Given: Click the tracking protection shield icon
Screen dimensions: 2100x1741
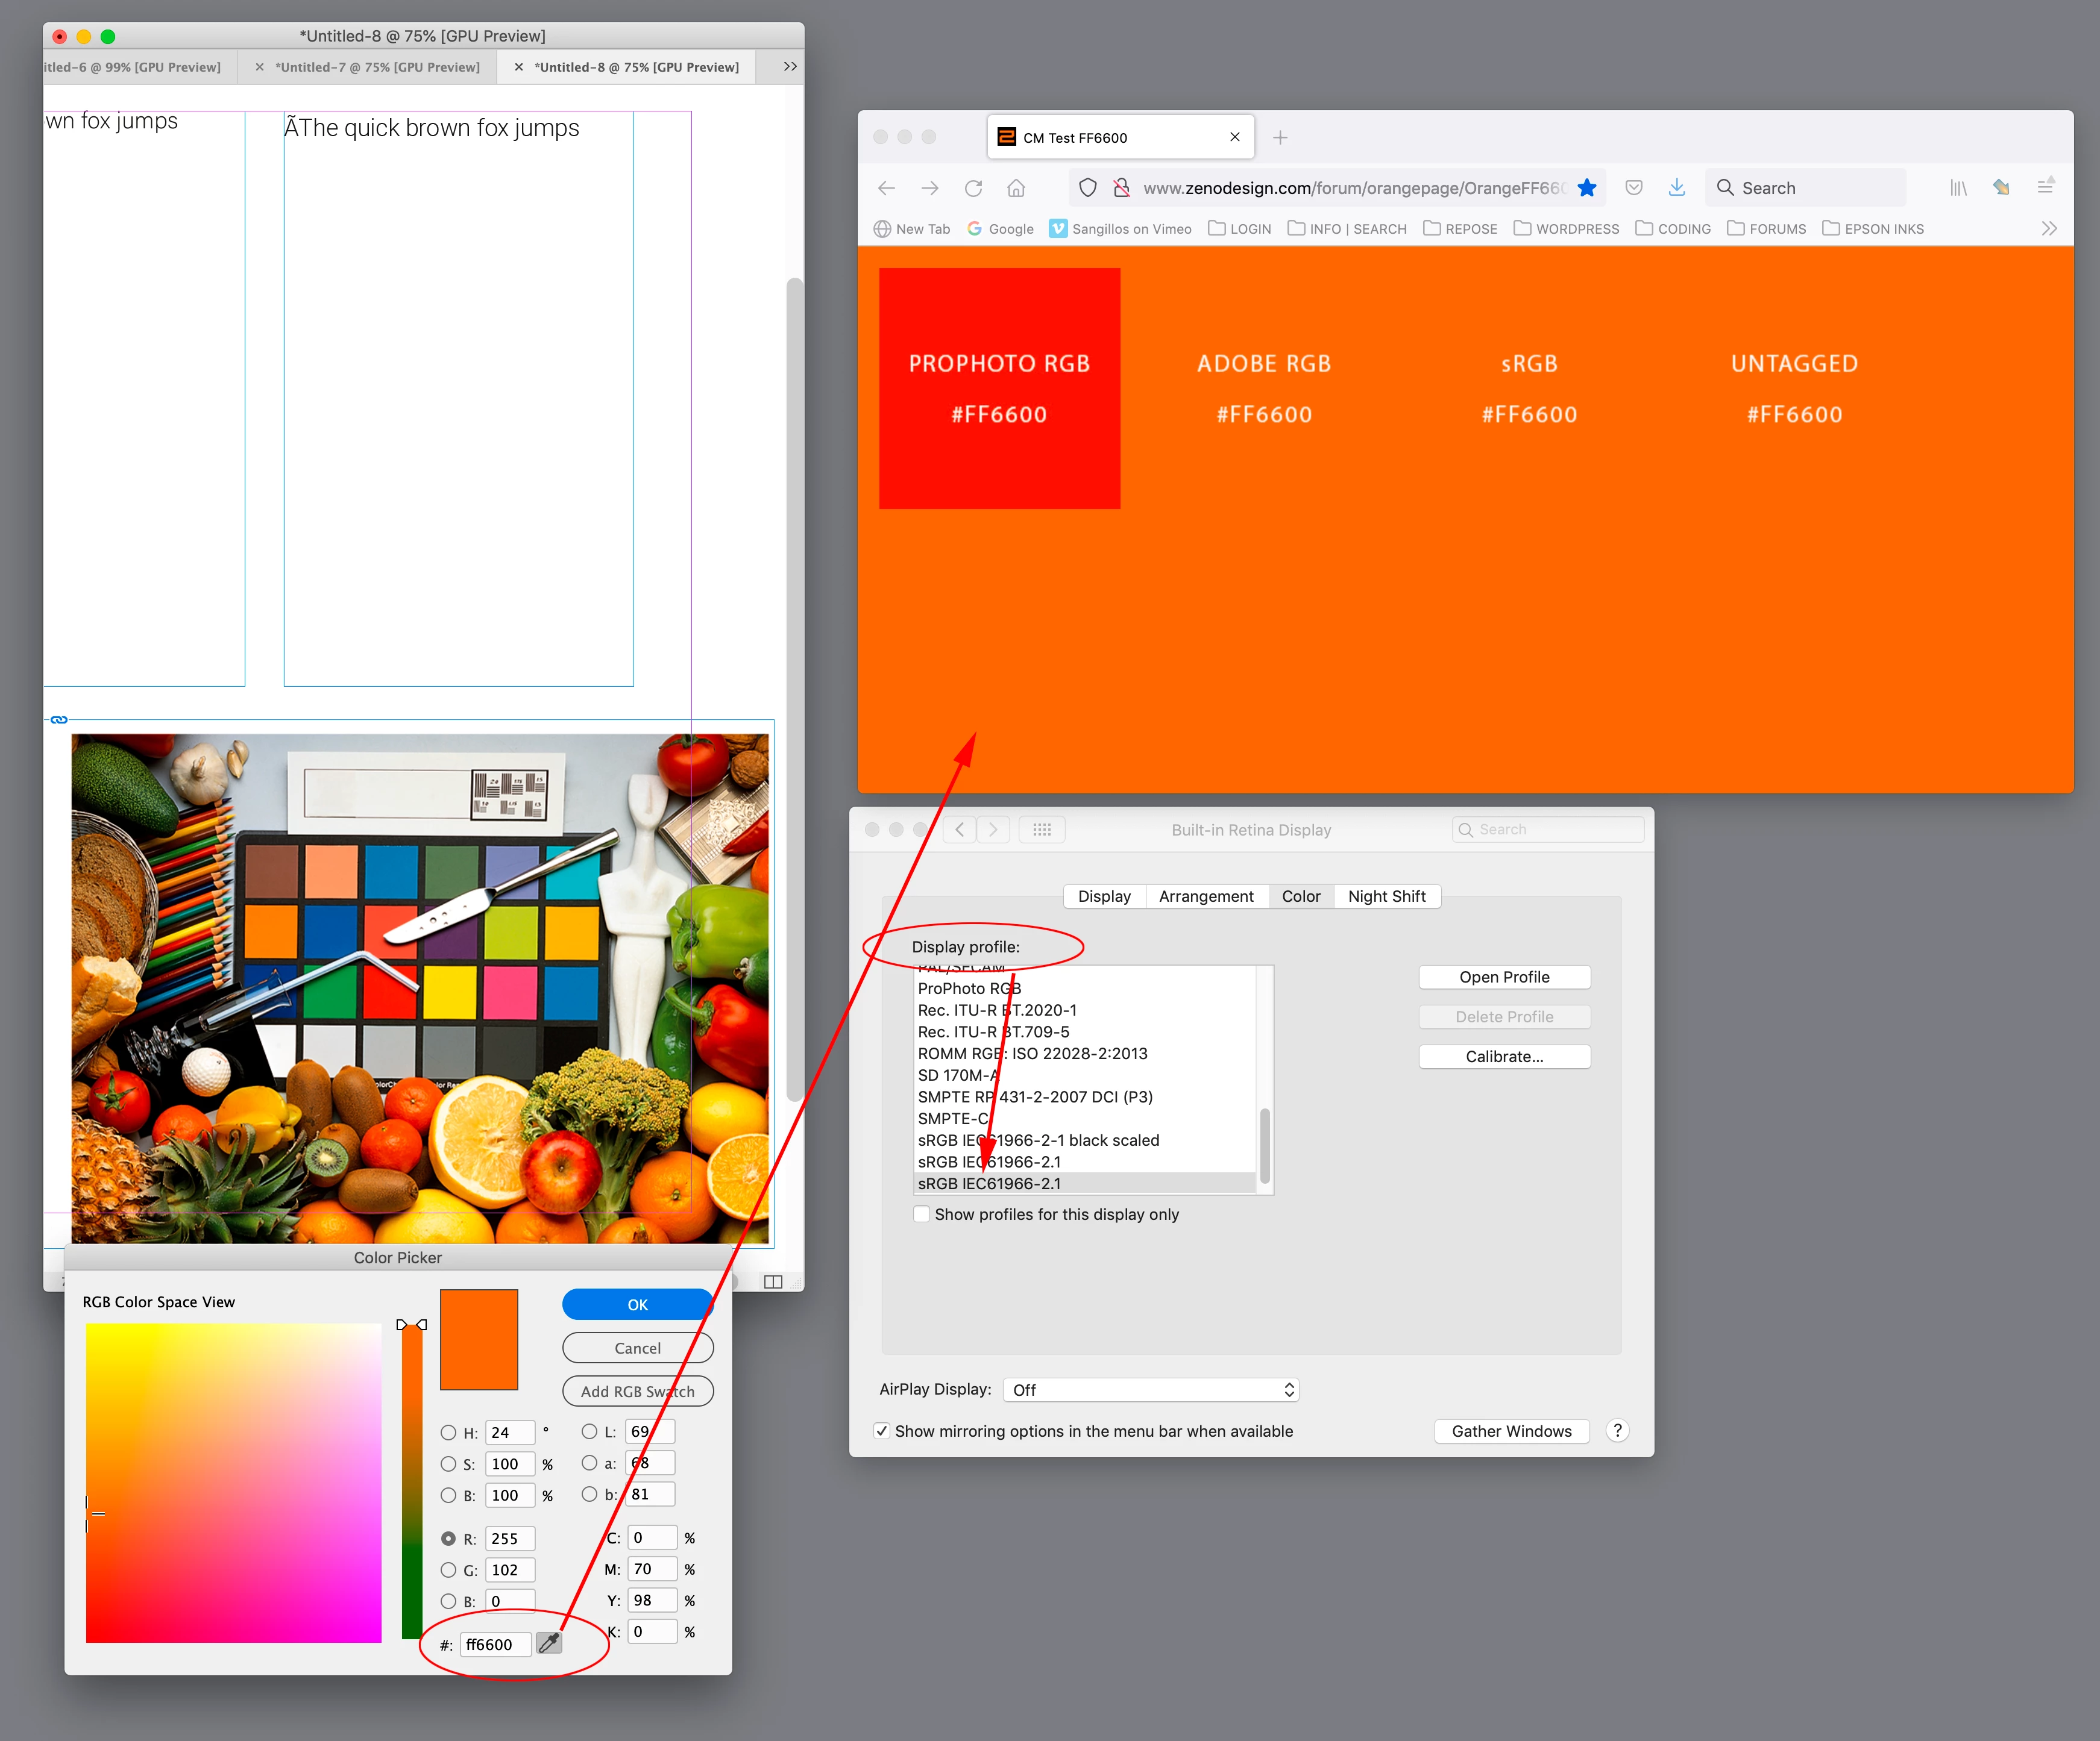Looking at the screenshot, I should tap(1088, 188).
